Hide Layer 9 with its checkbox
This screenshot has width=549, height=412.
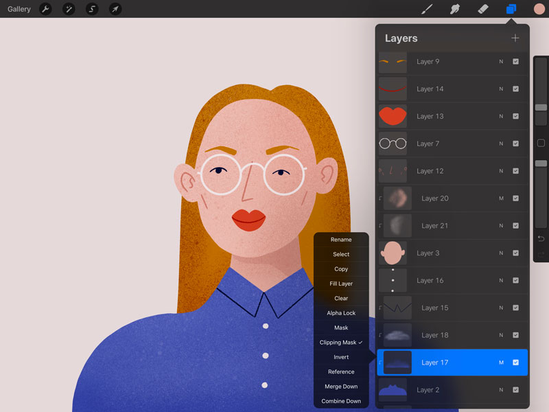click(x=516, y=62)
